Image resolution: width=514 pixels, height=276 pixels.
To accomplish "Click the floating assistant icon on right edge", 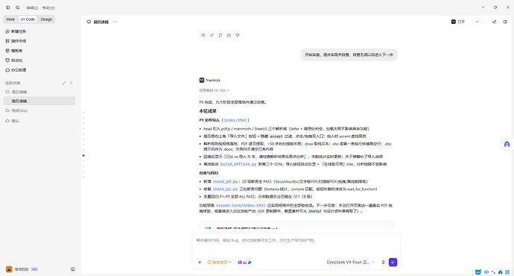I will coord(507,145).
